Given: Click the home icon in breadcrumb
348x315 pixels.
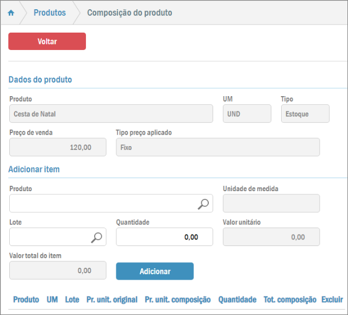Looking at the screenshot, I should tap(11, 12).
